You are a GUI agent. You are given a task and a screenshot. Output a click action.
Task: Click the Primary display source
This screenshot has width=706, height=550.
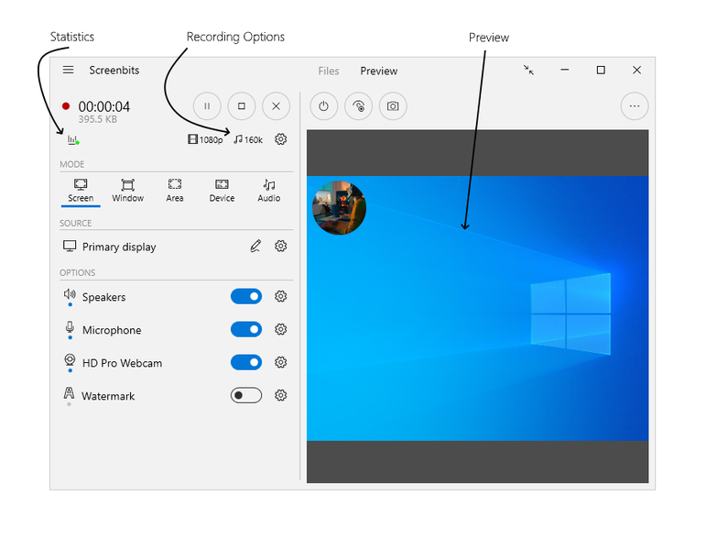[110, 247]
